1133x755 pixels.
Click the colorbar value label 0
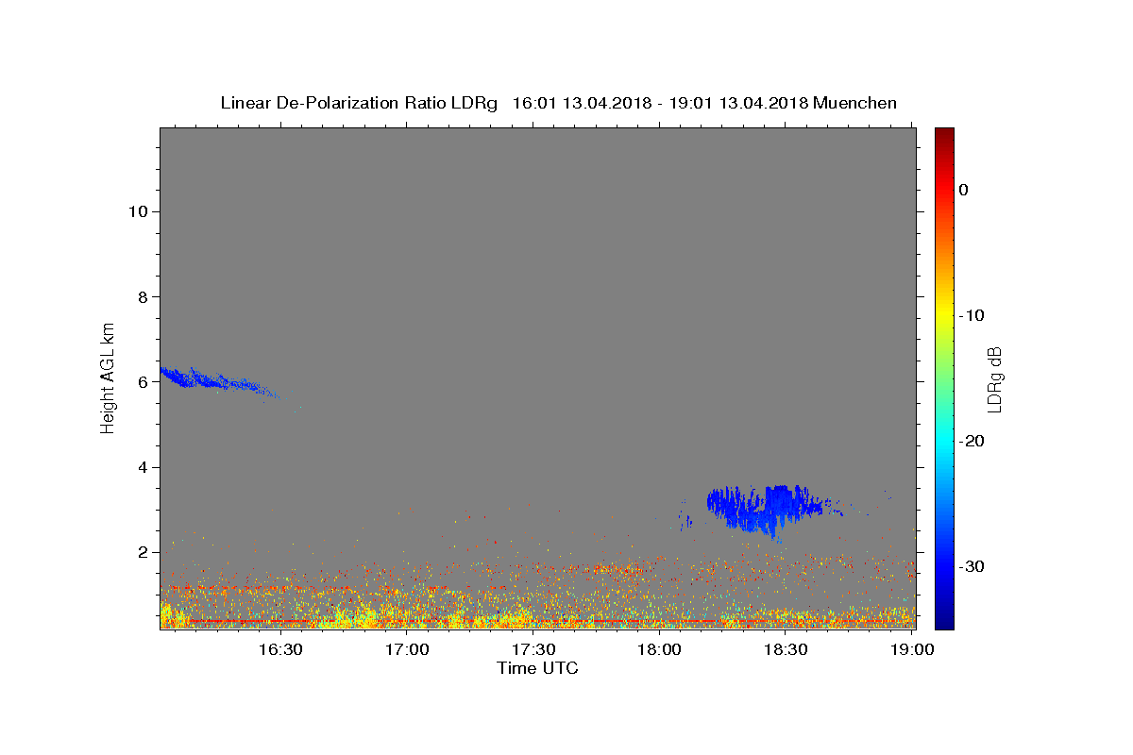click(964, 190)
